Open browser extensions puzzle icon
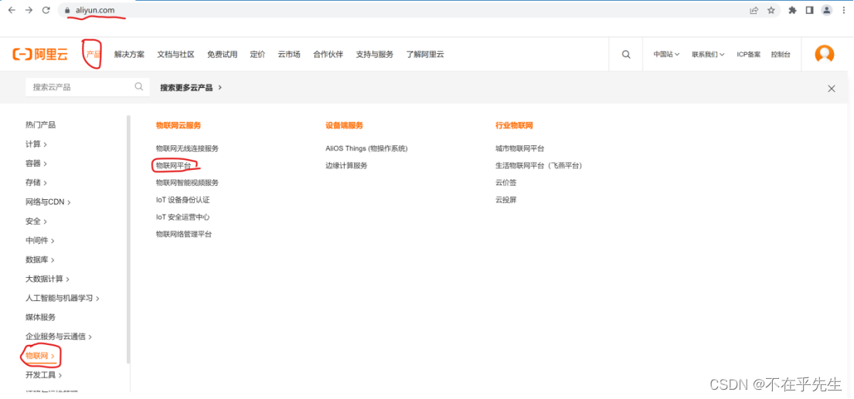This screenshot has width=854, height=399. [x=792, y=10]
